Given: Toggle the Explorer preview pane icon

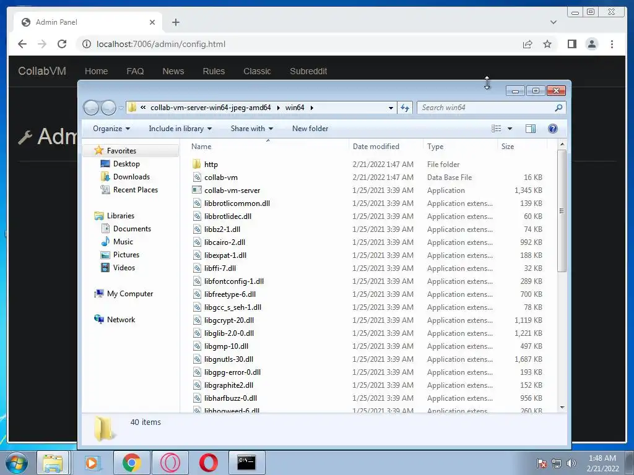Looking at the screenshot, I should [x=530, y=129].
